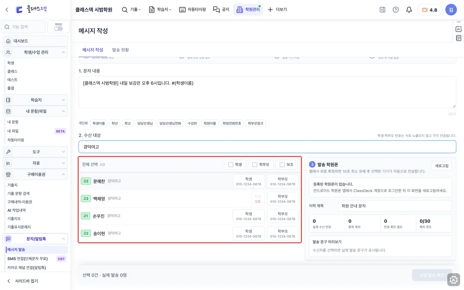
Task: Open the help question mark icon
Action: [x=396, y=10]
